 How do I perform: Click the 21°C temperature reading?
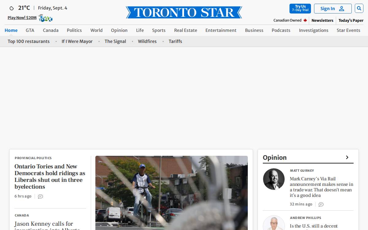(x=24, y=8)
